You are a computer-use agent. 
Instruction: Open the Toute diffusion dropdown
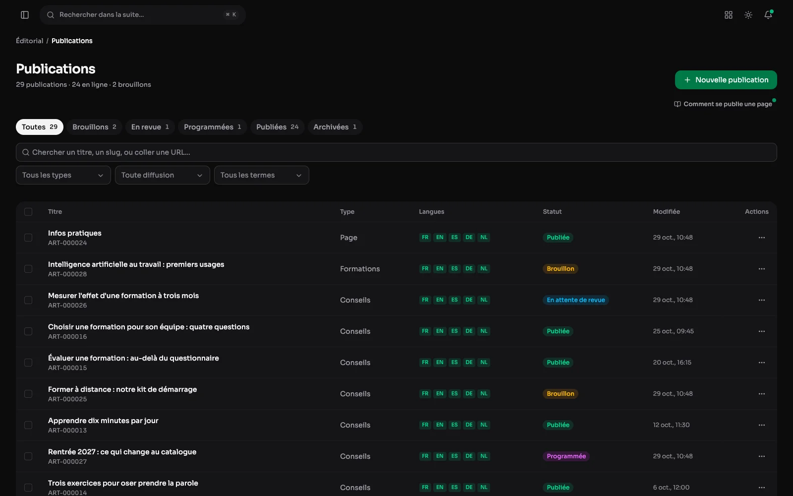coord(163,175)
